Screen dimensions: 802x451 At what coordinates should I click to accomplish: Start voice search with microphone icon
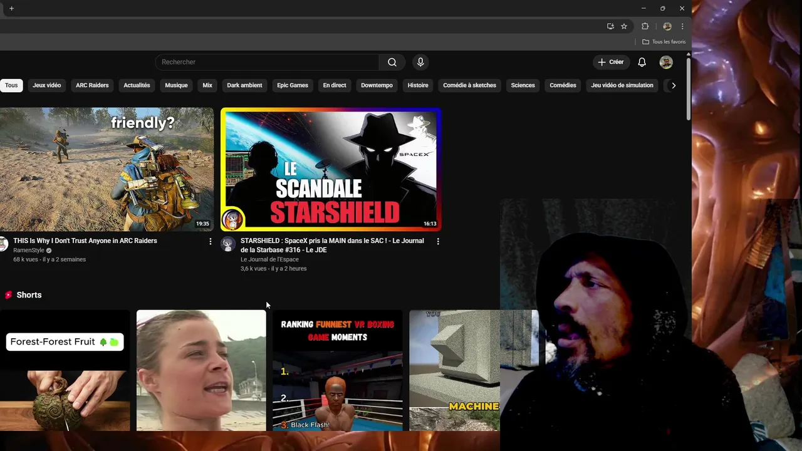420,62
